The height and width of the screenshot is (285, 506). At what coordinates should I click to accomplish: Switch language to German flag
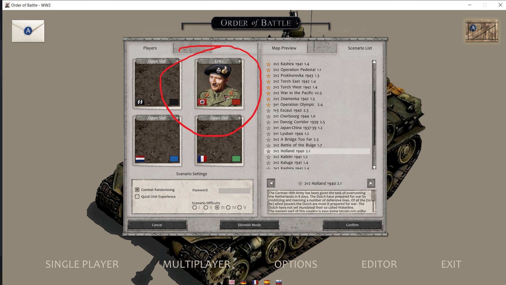point(244,282)
